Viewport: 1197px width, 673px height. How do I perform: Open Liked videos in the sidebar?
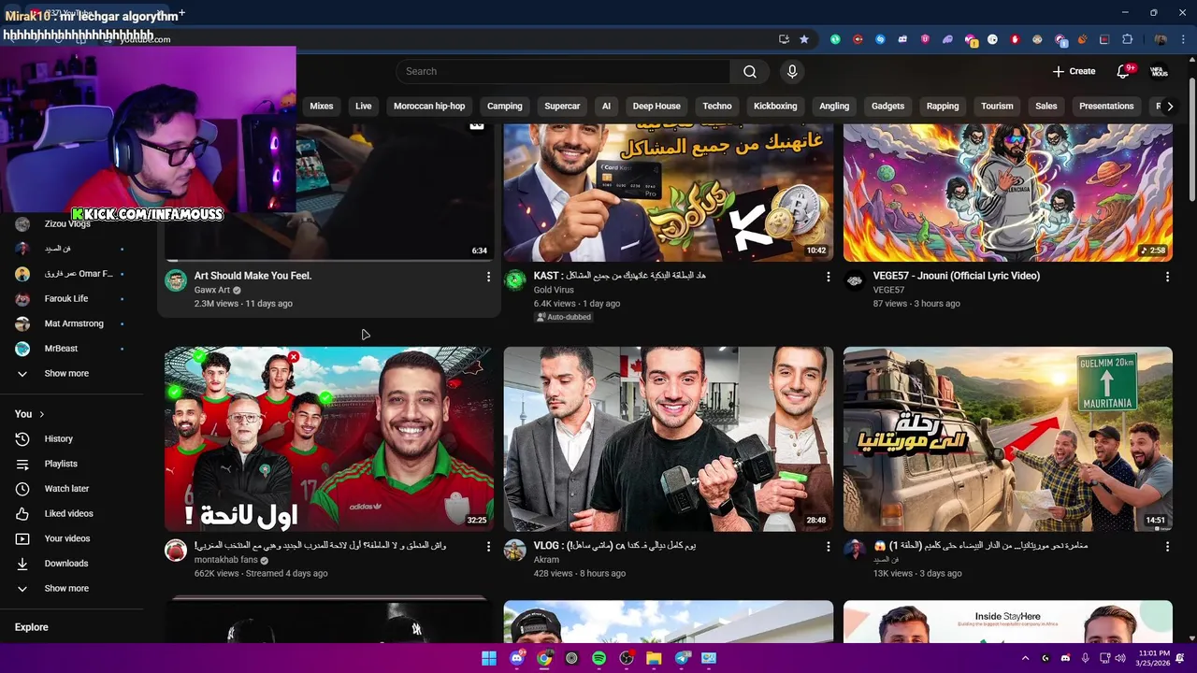[x=71, y=513]
